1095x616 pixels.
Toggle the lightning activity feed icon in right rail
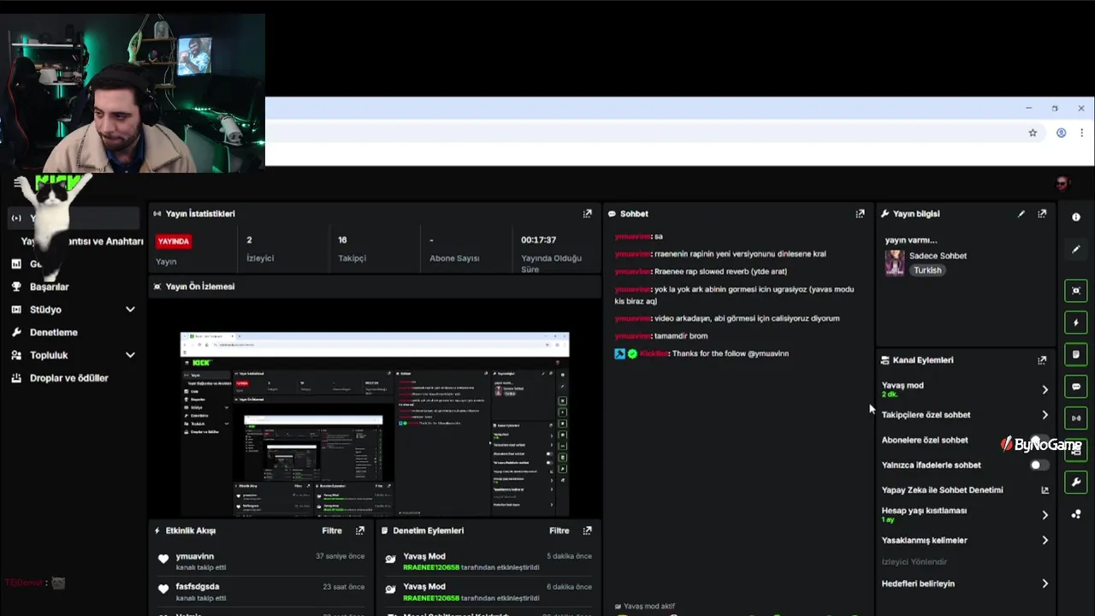(1076, 323)
